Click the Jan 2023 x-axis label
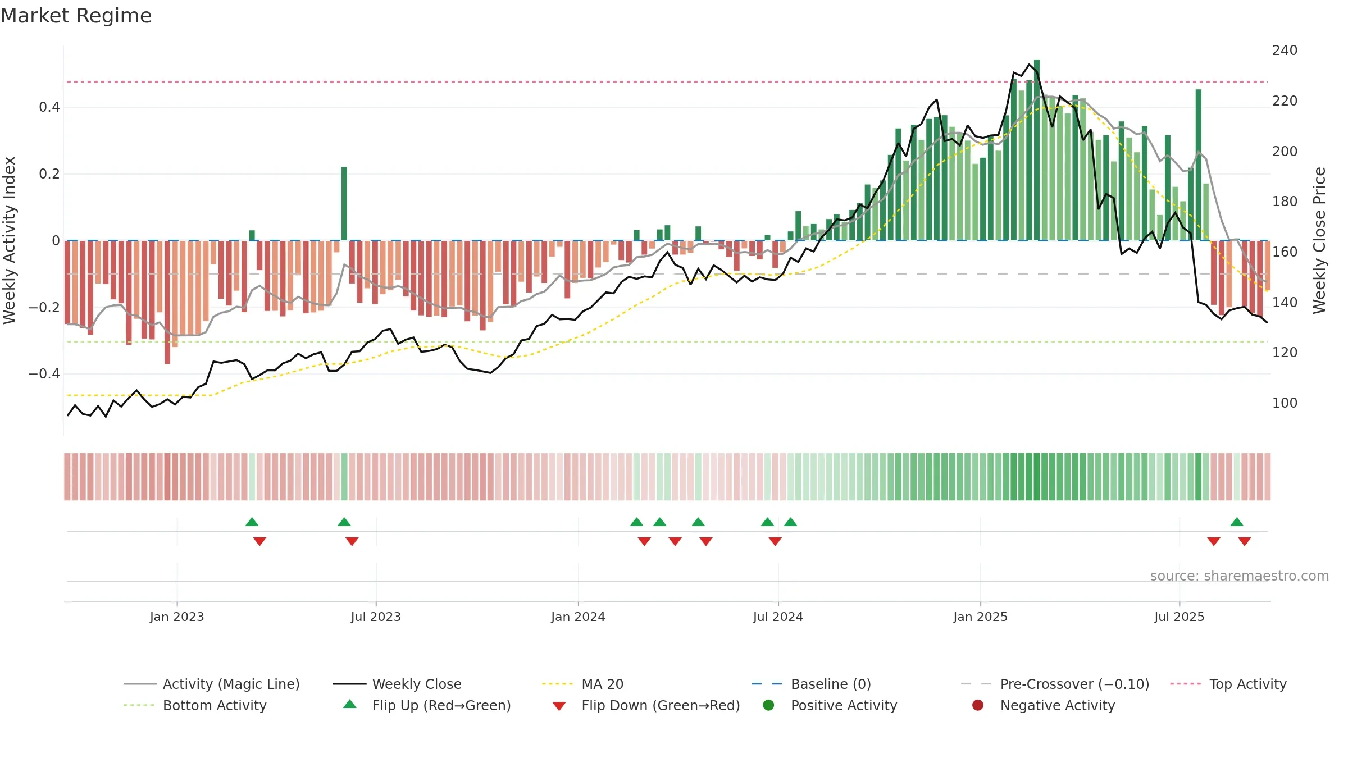 (177, 617)
